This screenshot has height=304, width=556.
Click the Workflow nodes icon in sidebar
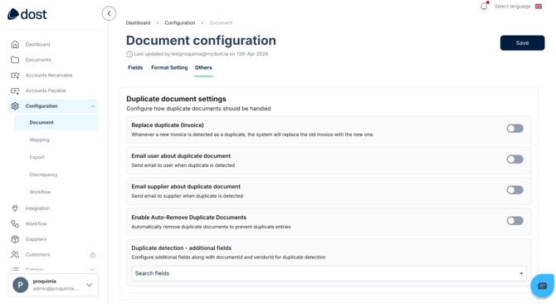point(15,223)
